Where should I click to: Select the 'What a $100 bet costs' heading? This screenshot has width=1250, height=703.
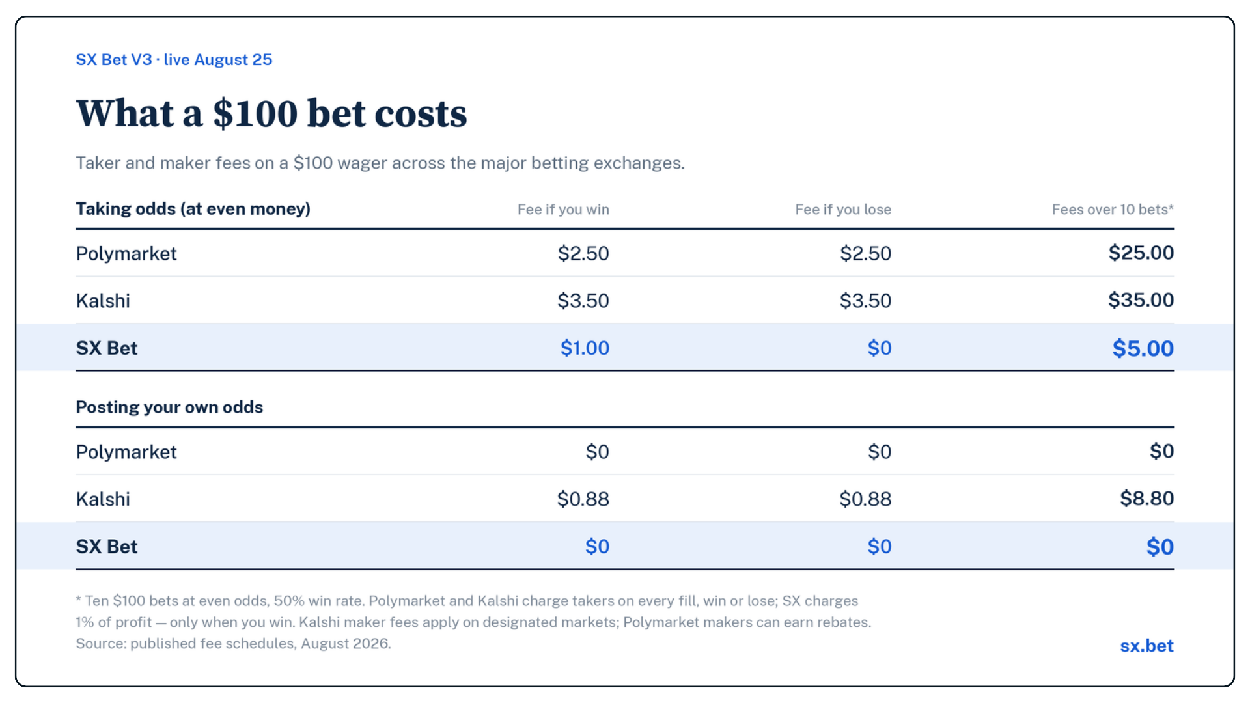click(271, 113)
